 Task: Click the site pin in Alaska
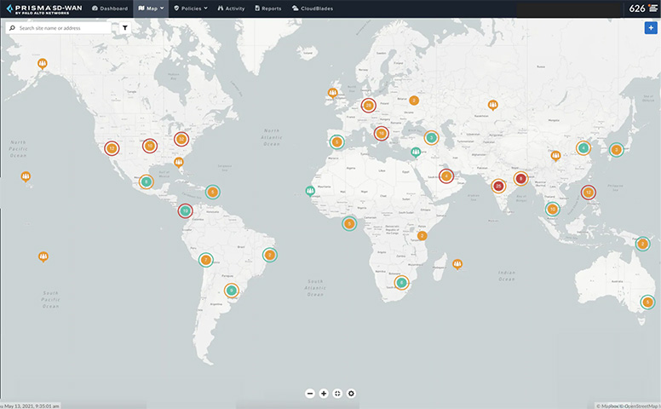tap(43, 63)
